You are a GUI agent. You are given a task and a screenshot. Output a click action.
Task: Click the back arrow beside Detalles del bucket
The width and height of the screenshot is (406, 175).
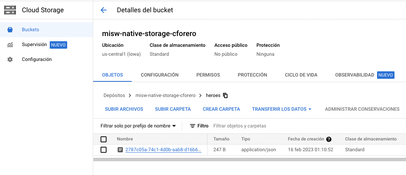(x=104, y=10)
